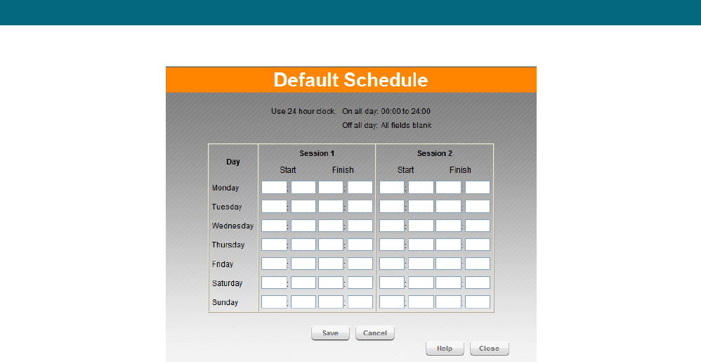Focus Wednesday Session 2 finish hour field
Screen dimensions: 701x362
click(448, 226)
